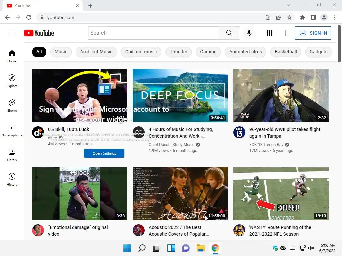Open the DEEP FOCUS video thumbnail
342x256 pixels.
tap(180, 96)
